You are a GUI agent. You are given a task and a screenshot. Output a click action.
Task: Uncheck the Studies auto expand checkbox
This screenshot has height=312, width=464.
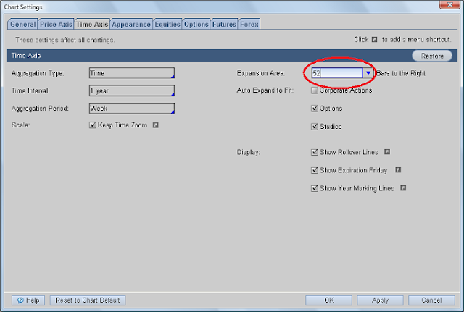point(315,127)
